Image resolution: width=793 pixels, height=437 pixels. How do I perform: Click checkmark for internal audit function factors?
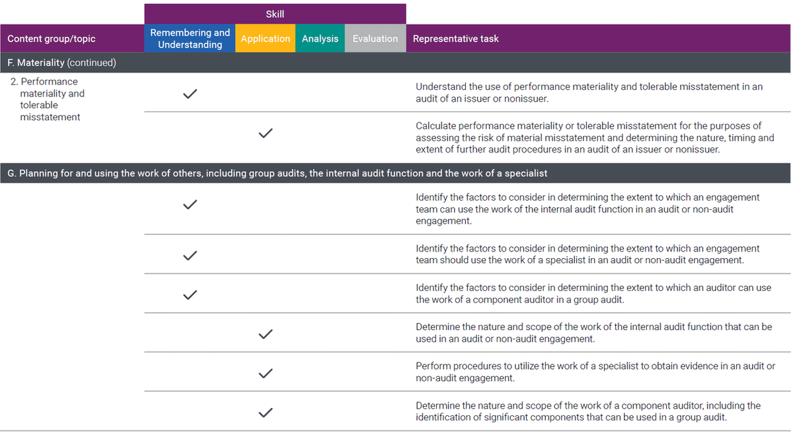190,205
